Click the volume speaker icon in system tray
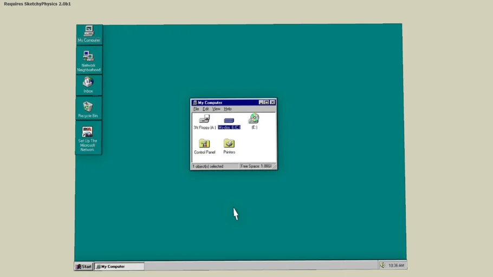The width and height of the screenshot is (493, 277). (382, 266)
